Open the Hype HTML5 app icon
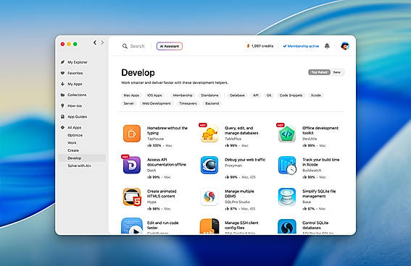The height and width of the screenshot is (266, 411). point(132,197)
